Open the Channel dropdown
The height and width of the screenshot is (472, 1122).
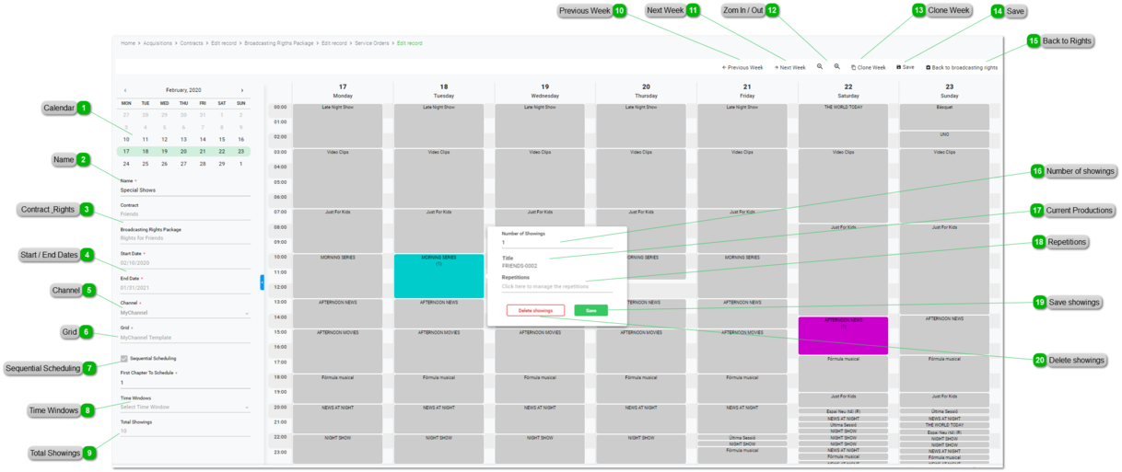point(184,313)
